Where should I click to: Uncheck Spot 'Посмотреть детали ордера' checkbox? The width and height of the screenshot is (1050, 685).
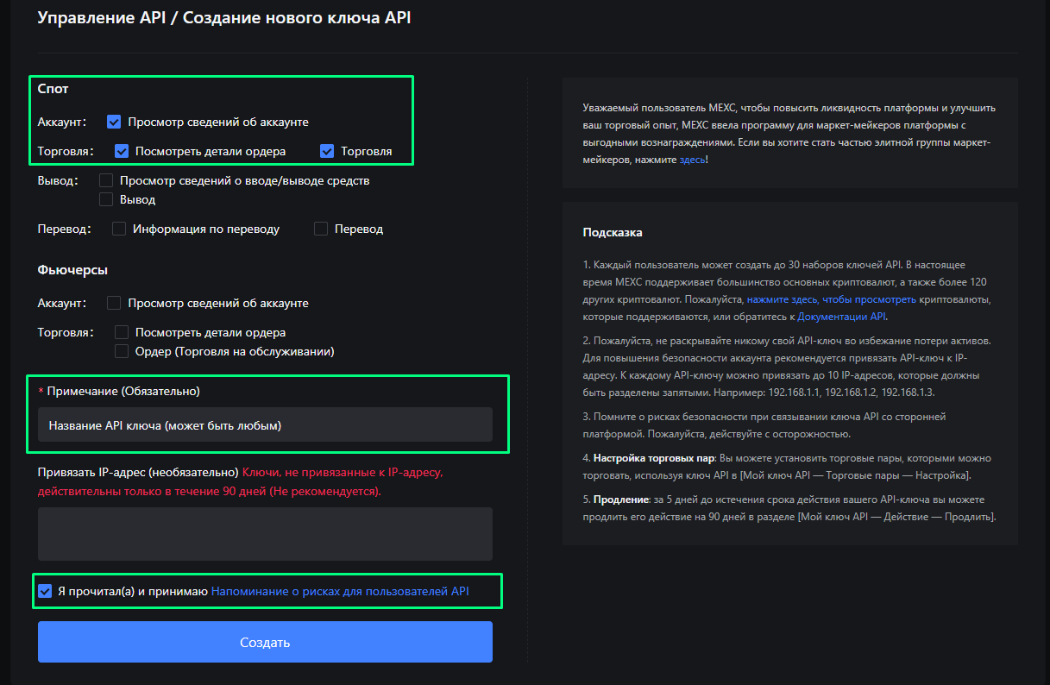click(122, 151)
